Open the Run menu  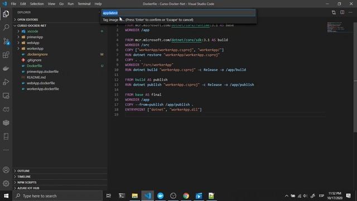pyautogui.click(x=71, y=4)
